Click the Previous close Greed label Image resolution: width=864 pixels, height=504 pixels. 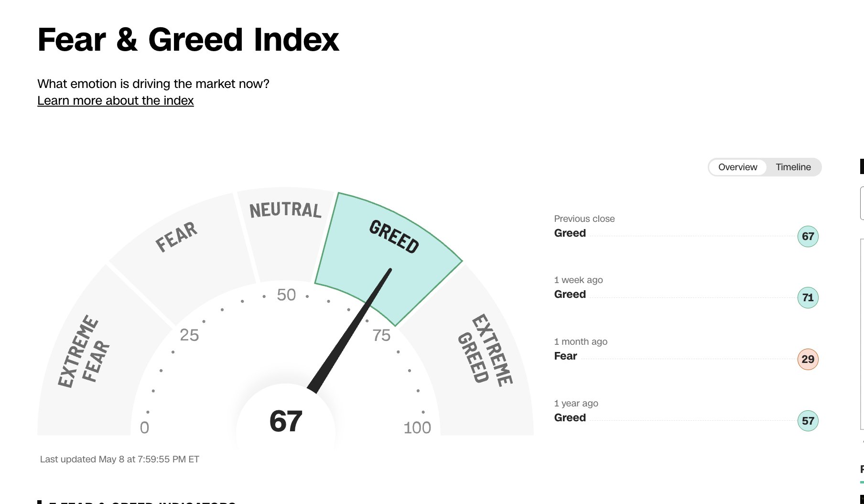[570, 233]
